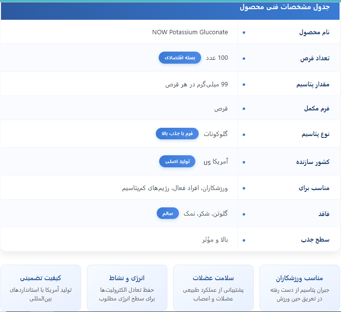Open the 'انرژی و نشاط' feature card

(x=127, y=288)
